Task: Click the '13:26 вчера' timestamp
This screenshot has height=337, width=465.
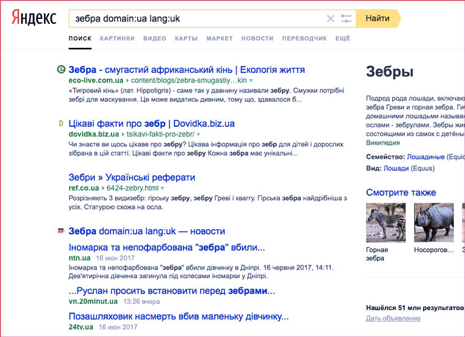Action: pyautogui.click(x=141, y=301)
